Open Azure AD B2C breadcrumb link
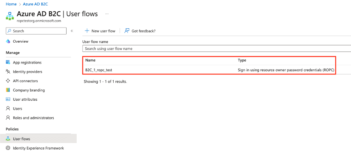Screen dimensions: 351x155 coord(35,4)
